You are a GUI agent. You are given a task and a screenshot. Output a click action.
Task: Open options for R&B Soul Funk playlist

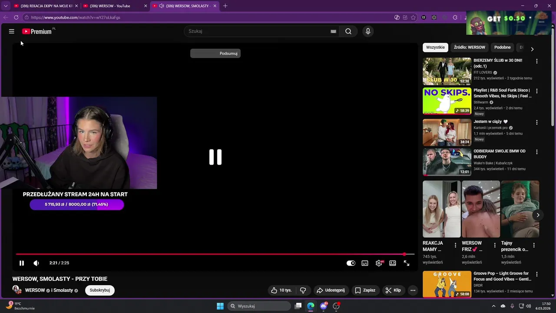[x=537, y=91]
